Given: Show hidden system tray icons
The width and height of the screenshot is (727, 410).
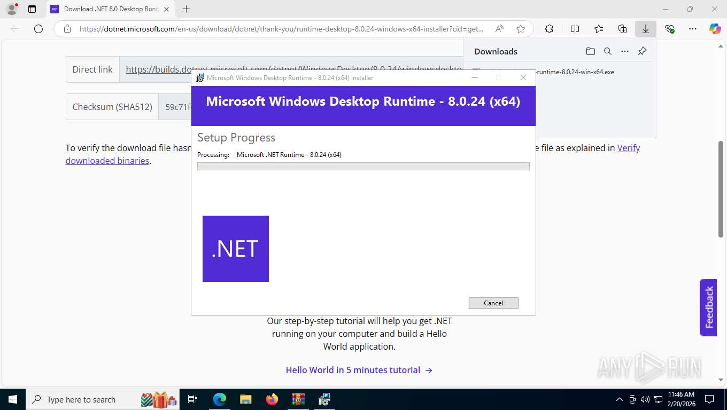Looking at the screenshot, I should coord(620,399).
